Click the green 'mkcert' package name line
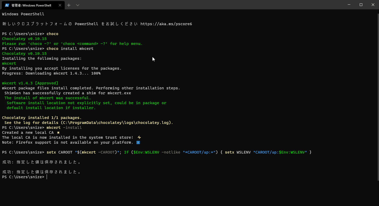 [9, 63]
